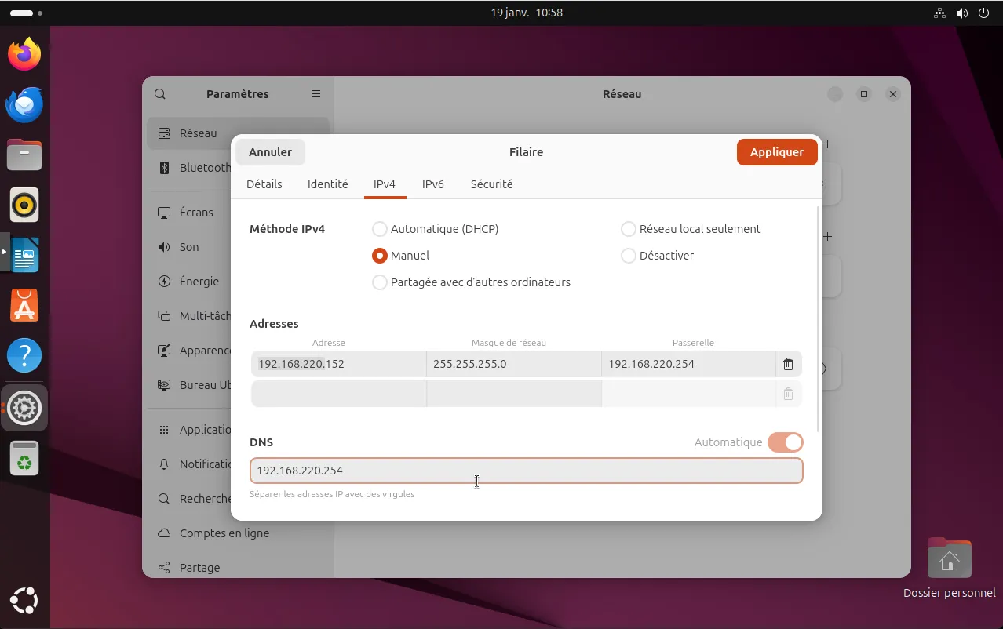Viewport: 1003px width, 629px height.
Task: Click the network status icon in top bar
Action: point(939,13)
